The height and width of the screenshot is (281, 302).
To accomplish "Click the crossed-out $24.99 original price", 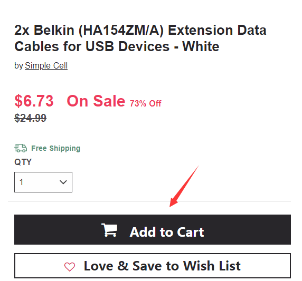I will click(x=31, y=118).
